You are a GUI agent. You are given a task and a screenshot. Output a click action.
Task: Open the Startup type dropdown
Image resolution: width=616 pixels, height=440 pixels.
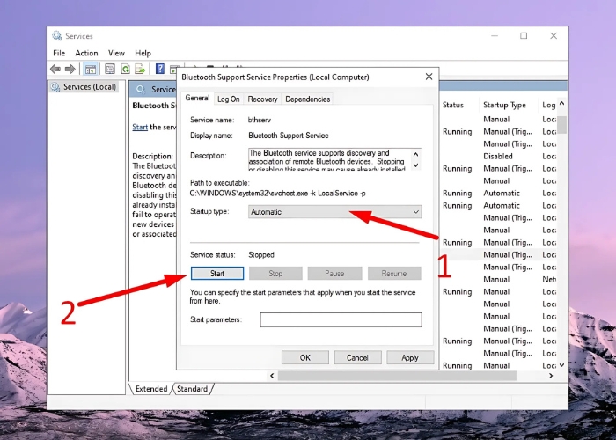(x=334, y=212)
